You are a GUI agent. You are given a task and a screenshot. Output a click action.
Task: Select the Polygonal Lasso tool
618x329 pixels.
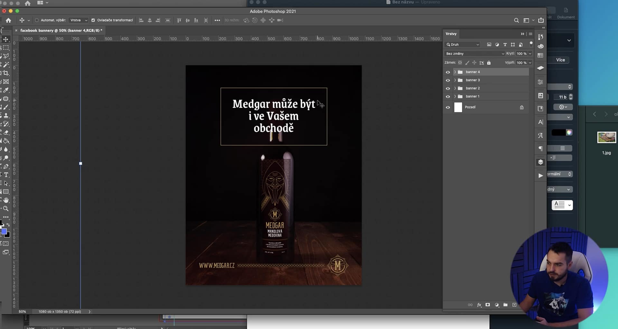coord(6,56)
